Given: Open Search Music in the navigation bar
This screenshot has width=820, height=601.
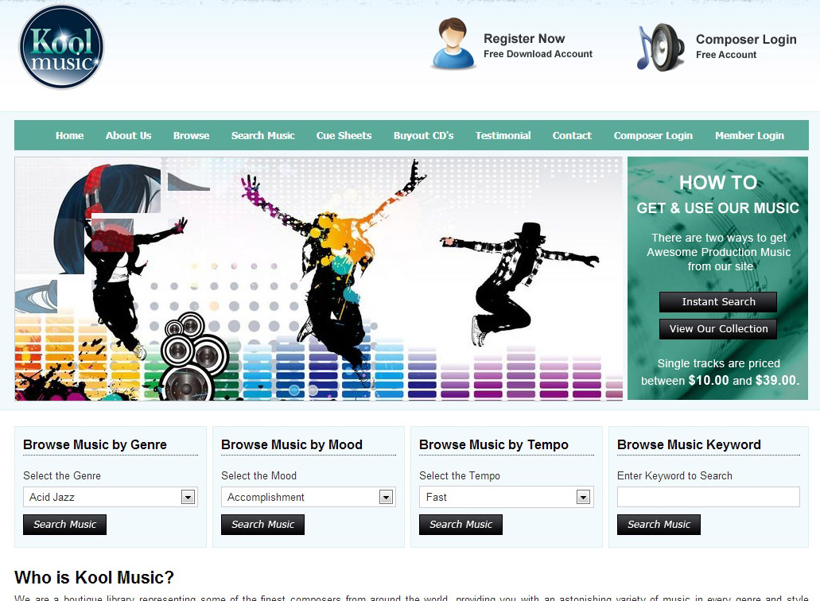Looking at the screenshot, I should (263, 135).
